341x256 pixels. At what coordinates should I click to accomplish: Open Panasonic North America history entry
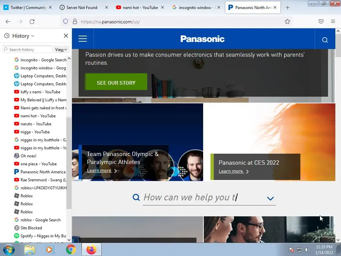40,172
